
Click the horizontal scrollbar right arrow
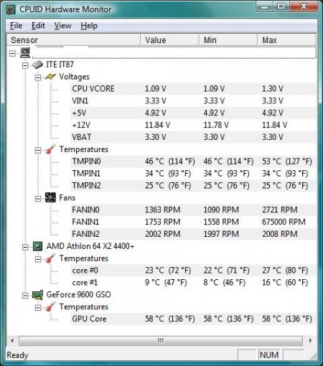click(310, 340)
